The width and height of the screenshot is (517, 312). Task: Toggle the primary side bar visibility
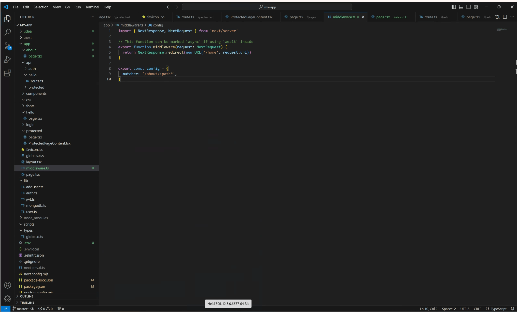coord(454,7)
